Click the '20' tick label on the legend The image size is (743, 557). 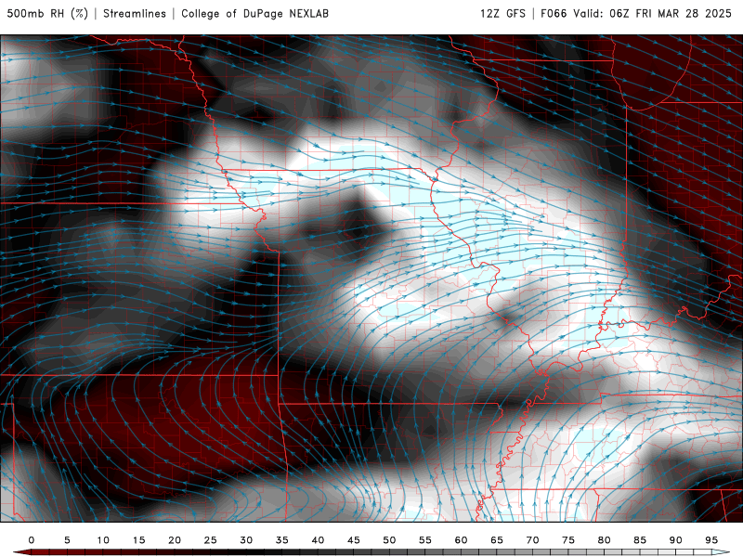(175, 540)
